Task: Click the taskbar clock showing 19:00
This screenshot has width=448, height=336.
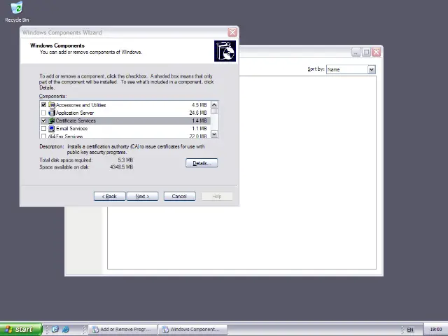Action: click(435, 330)
